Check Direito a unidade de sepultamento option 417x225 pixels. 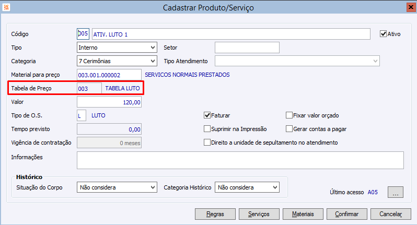tap(207, 142)
